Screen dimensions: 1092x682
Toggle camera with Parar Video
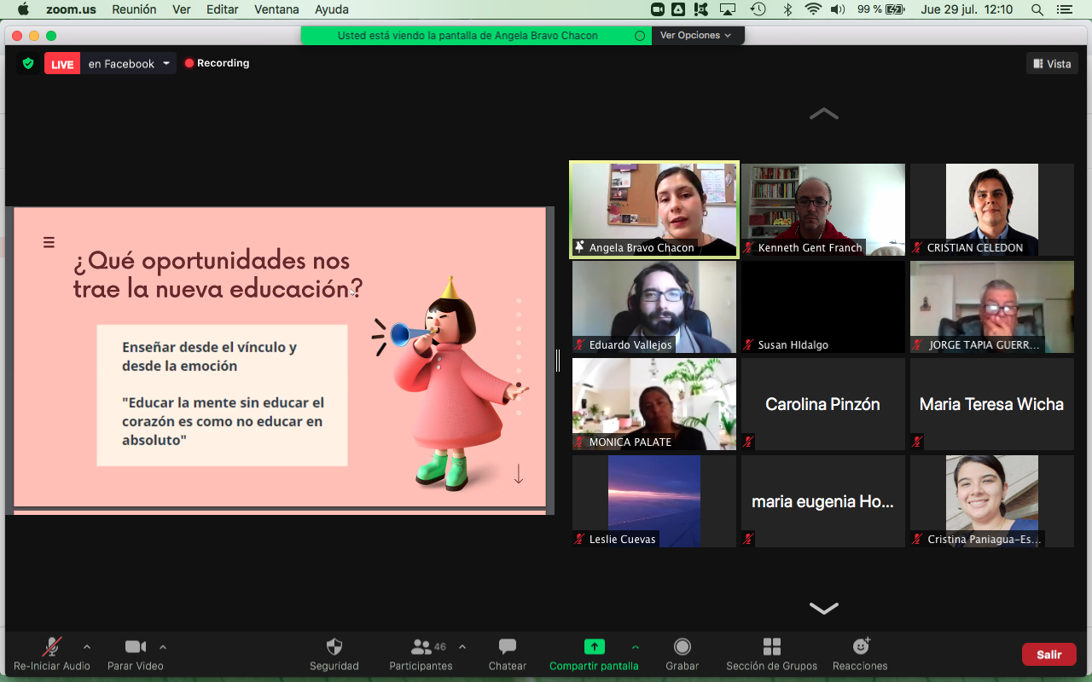pos(135,647)
